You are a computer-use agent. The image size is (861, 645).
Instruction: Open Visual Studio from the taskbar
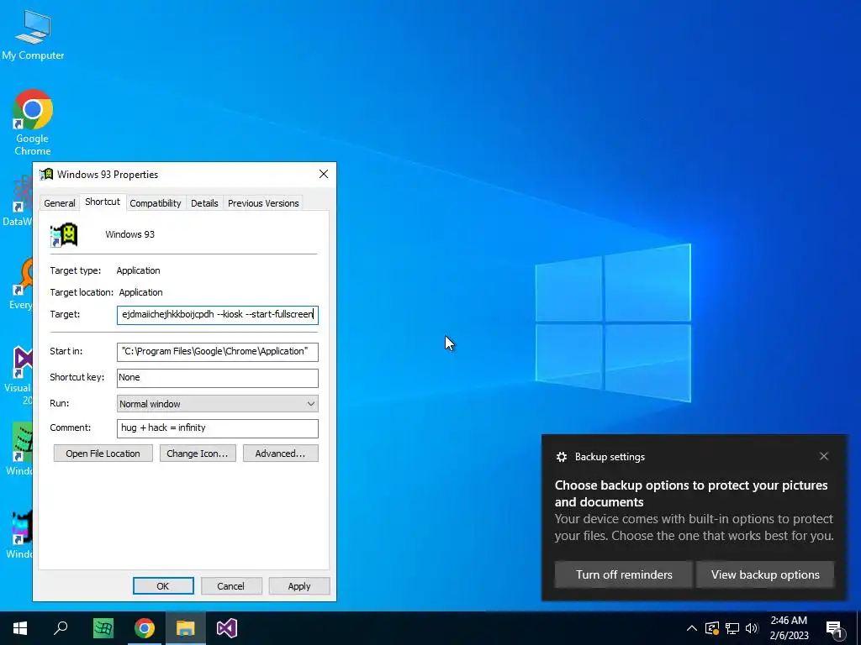click(226, 628)
